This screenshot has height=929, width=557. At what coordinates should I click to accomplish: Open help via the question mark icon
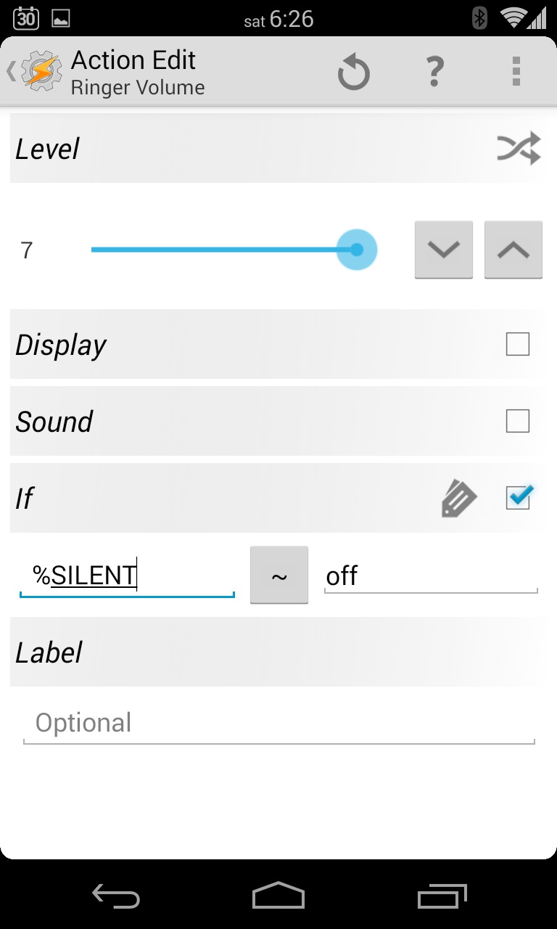[434, 72]
